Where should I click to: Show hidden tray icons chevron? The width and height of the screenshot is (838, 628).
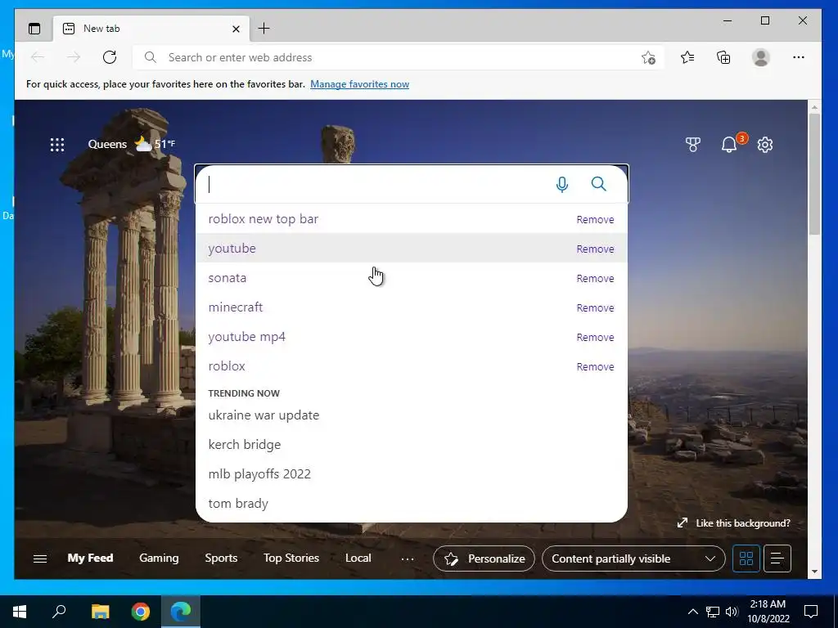pos(692,612)
